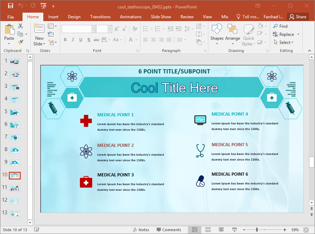315x234 pixels.
Task: Toggle Normal view button in status bar
Action: click(x=195, y=230)
